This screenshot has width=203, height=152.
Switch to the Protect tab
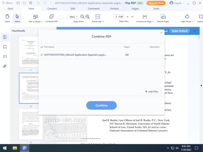point(114,9)
